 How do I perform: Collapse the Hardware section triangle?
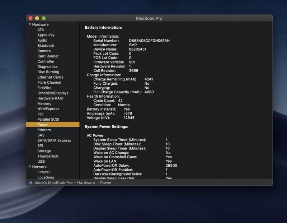30,24
